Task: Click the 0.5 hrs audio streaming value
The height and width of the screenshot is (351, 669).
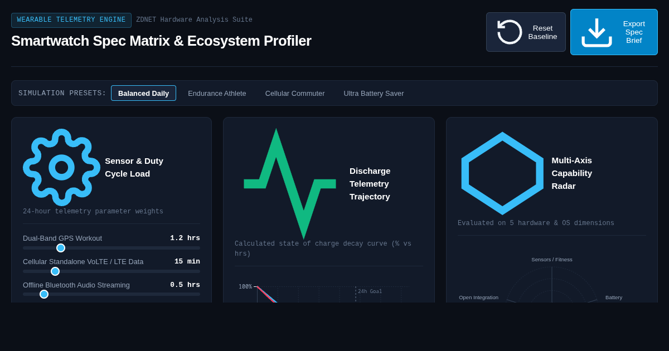Action: tap(185, 285)
